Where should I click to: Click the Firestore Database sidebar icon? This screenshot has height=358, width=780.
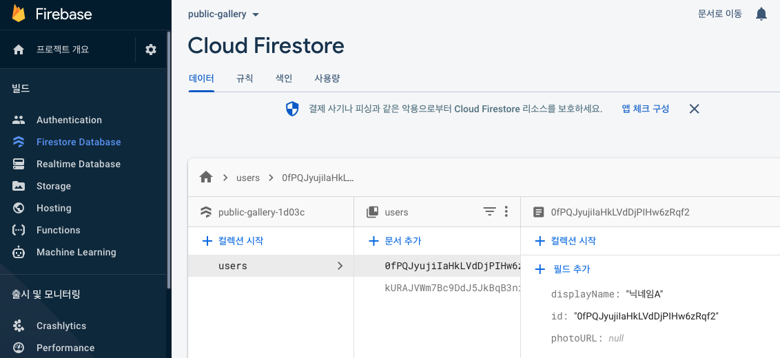click(19, 142)
